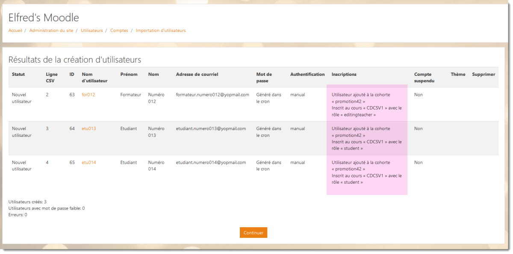Click Généré dans le cron in etu013 row
The width and height of the screenshot is (513, 254).
point(269,132)
